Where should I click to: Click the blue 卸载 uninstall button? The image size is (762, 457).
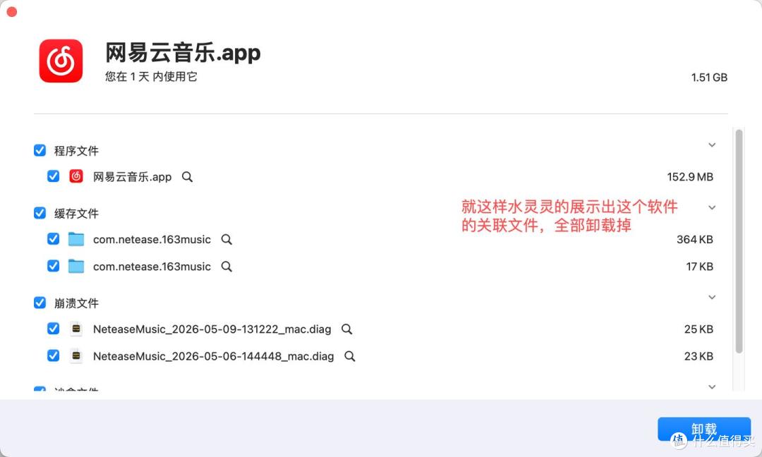click(x=704, y=429)
